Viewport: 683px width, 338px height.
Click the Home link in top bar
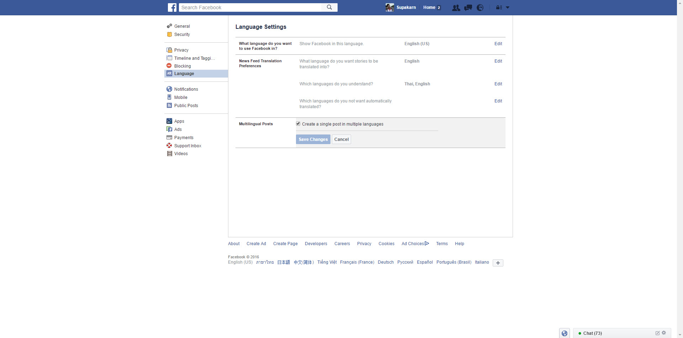pyautogui.click(x=429, y=7)
